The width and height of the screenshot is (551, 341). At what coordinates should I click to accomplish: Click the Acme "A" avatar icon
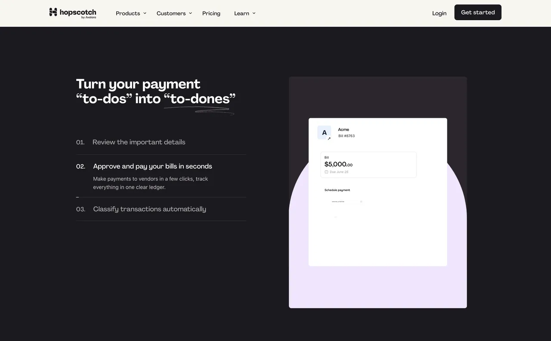pos(324,132)
